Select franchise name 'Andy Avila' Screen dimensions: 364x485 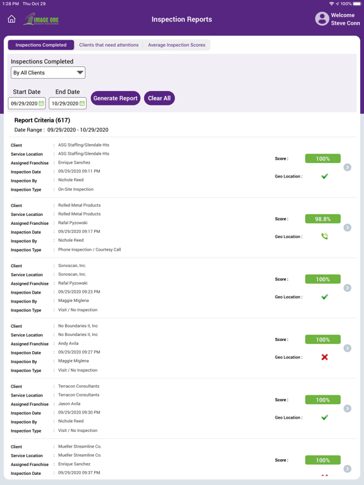68,344
